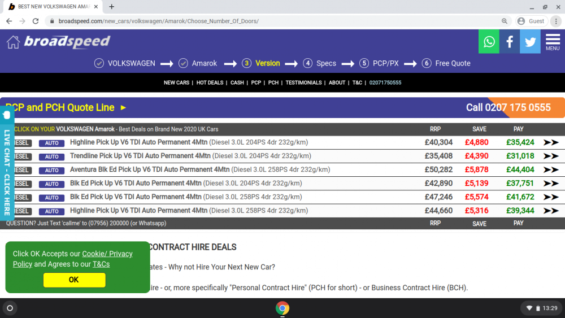
Task: Select step 5 PCP/PX
Action: pyautogui.click(x=379, y=63)
